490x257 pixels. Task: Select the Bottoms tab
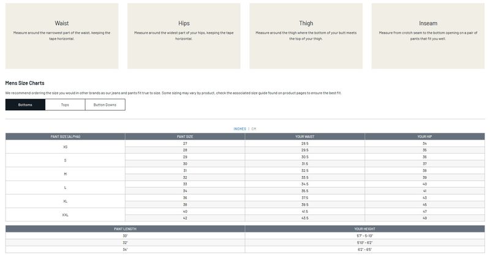coord(25,105)
